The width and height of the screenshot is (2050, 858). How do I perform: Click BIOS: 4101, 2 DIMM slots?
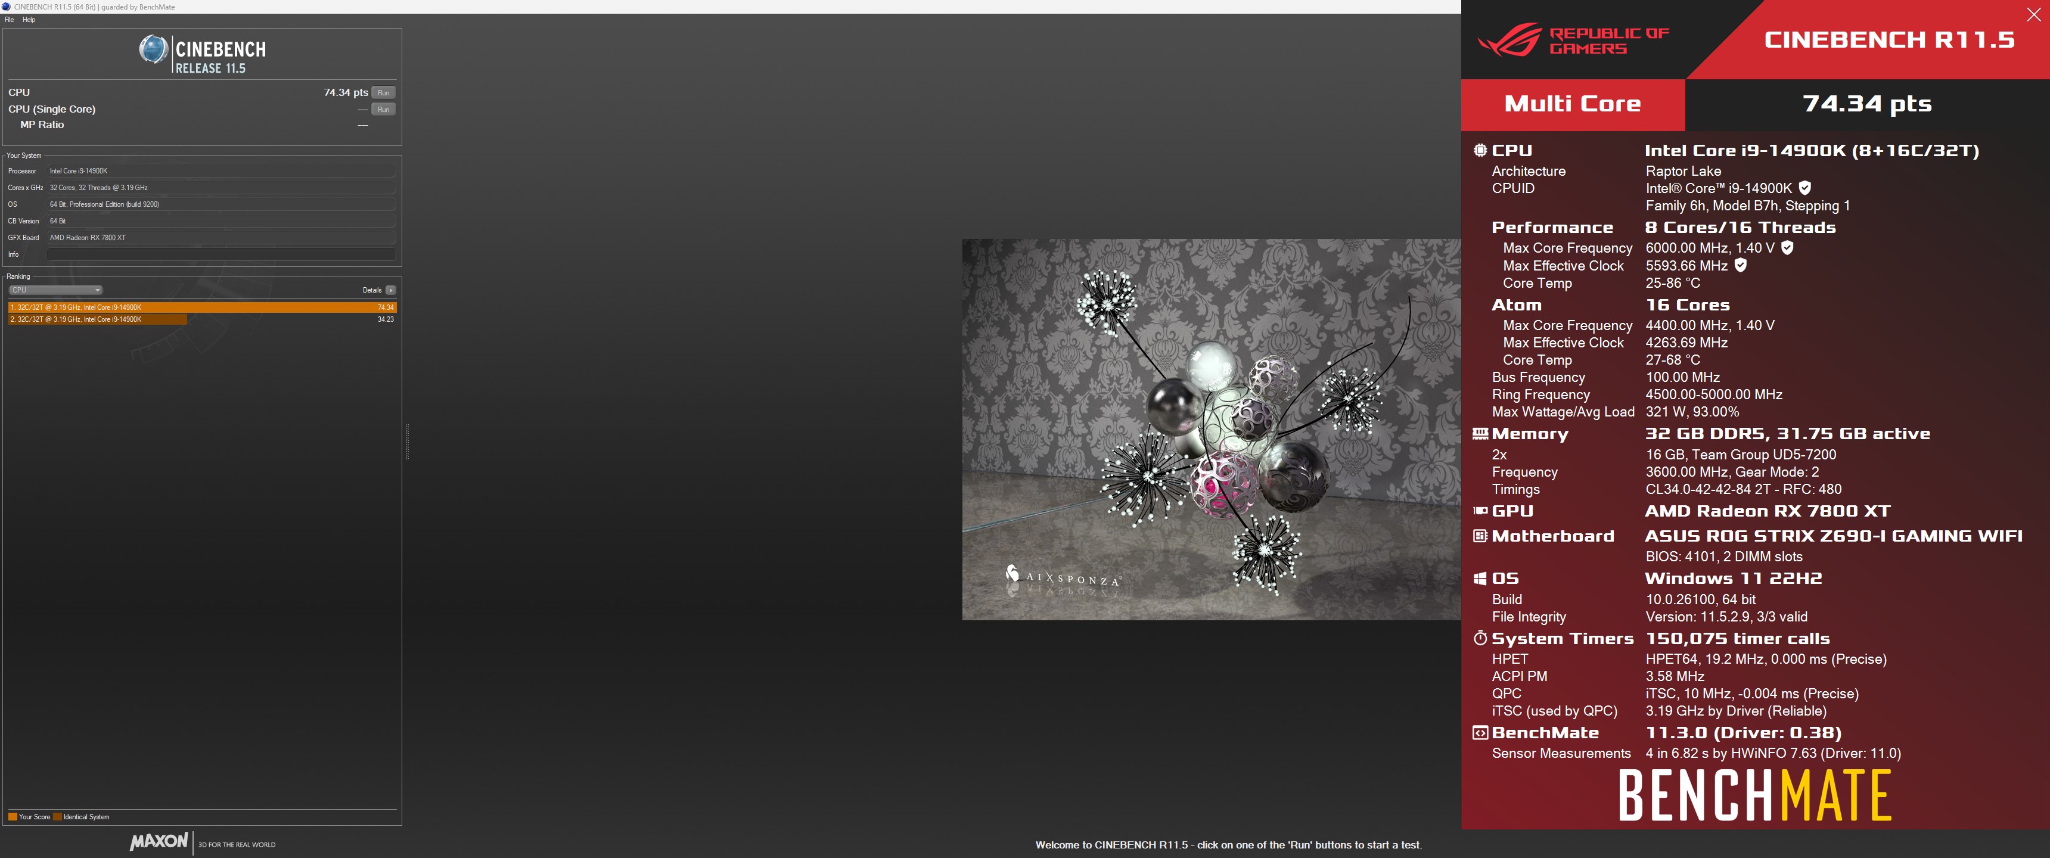coord(1723,557)
